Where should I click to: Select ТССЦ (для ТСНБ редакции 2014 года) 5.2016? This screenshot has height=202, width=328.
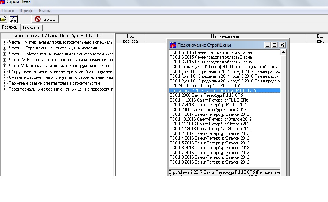pyautogui.click(x=224, y=76)
